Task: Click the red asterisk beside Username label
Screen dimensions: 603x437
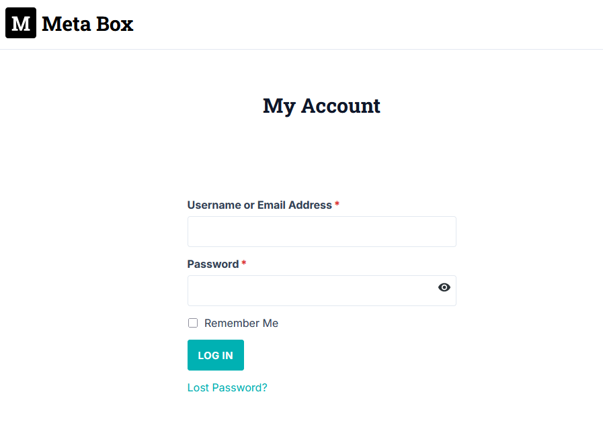Action: pos(337,205)
